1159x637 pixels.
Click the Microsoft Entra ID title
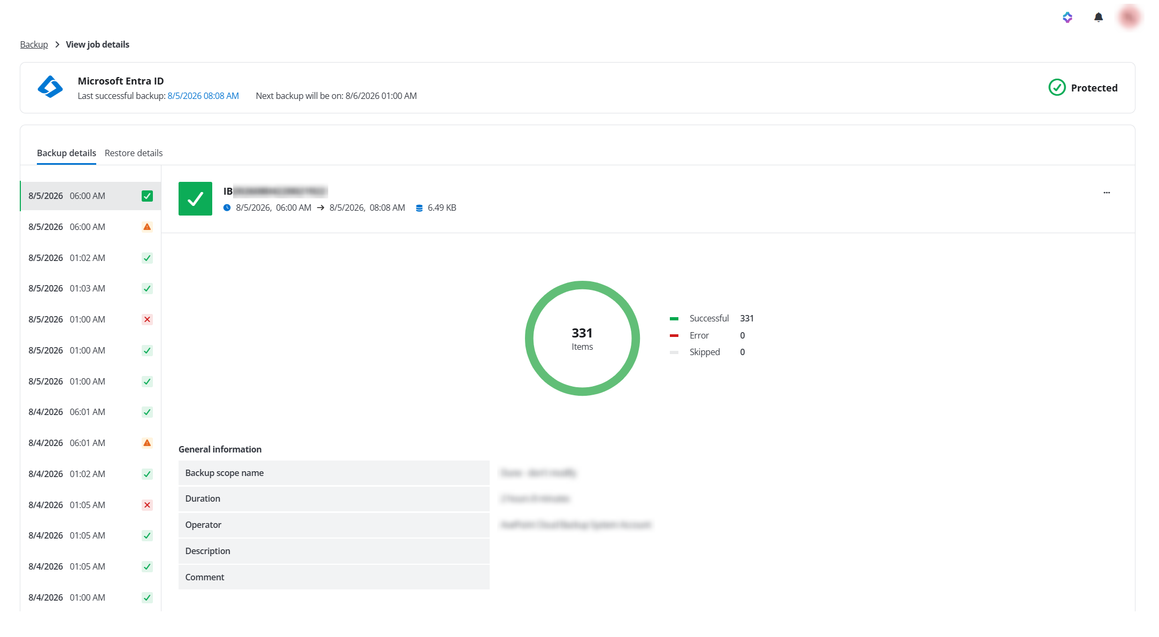pyautogui.click(x=121, y=81)
